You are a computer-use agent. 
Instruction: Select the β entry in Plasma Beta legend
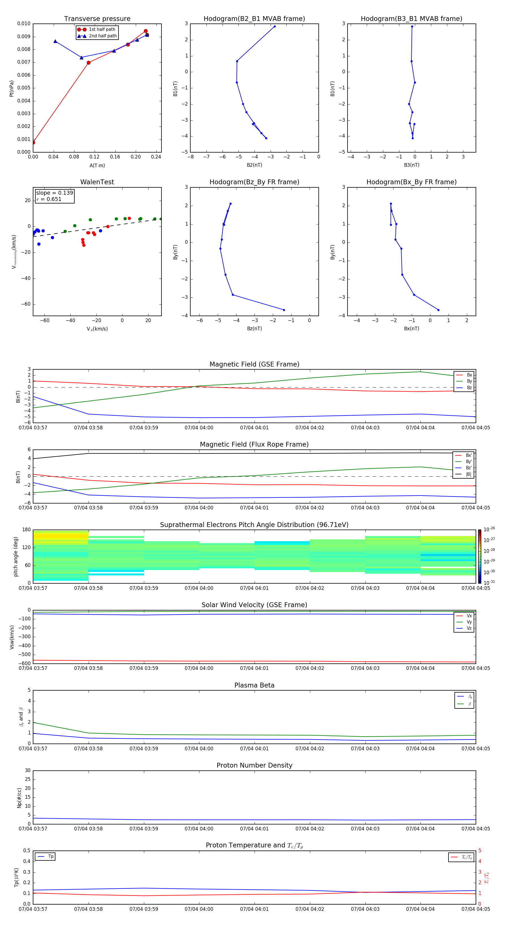point(464,704)
